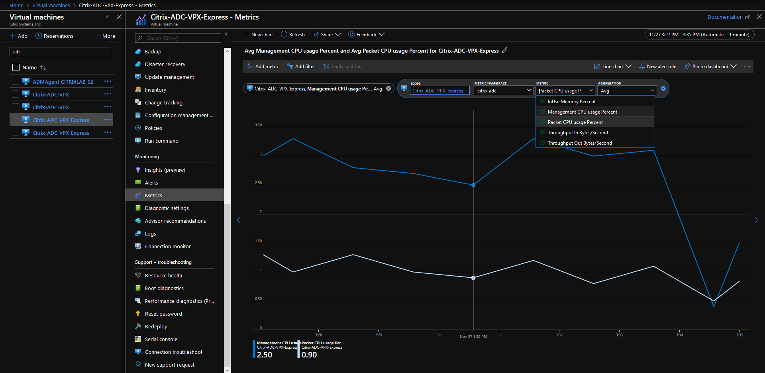The height and width of the screenshot is (373, 765).
Task: Check the second Citrix-ADC-VPX row checkbox
Action: 16,107
